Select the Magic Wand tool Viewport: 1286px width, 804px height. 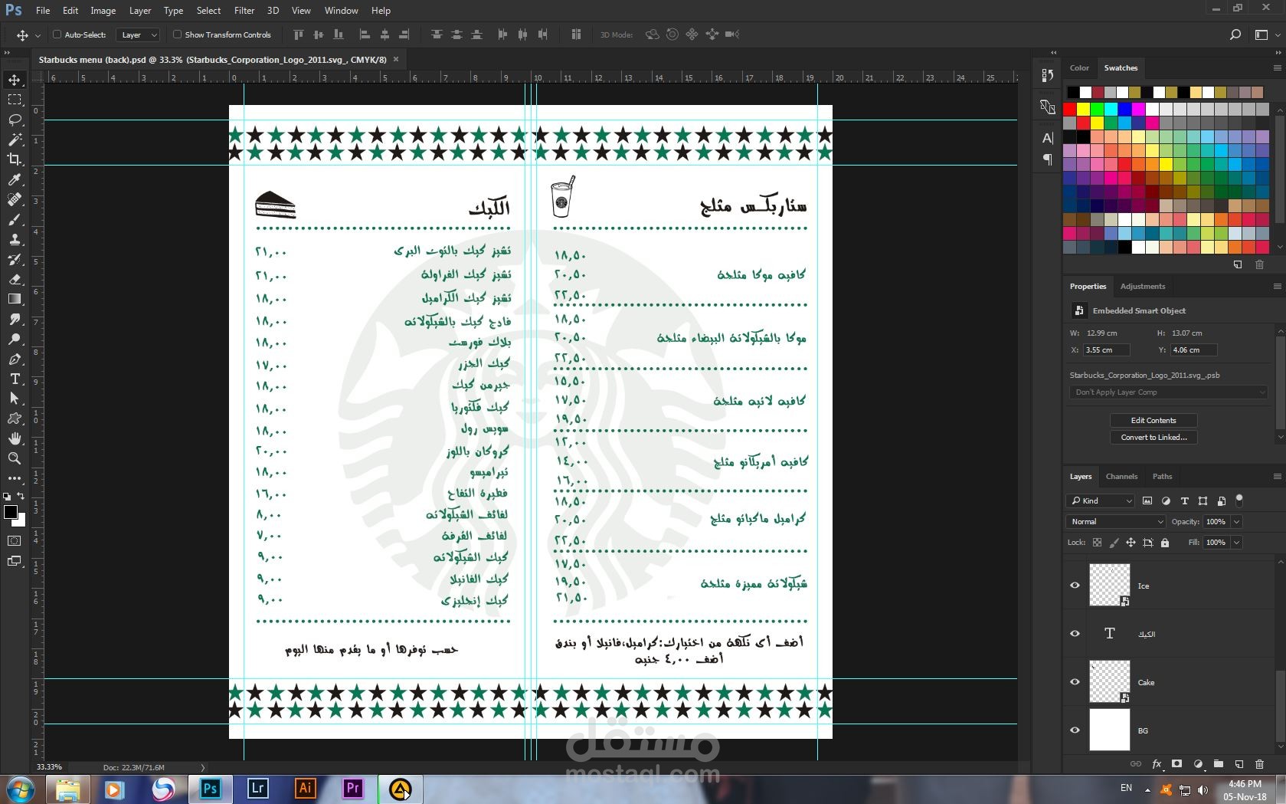click(x=15, y=139)
